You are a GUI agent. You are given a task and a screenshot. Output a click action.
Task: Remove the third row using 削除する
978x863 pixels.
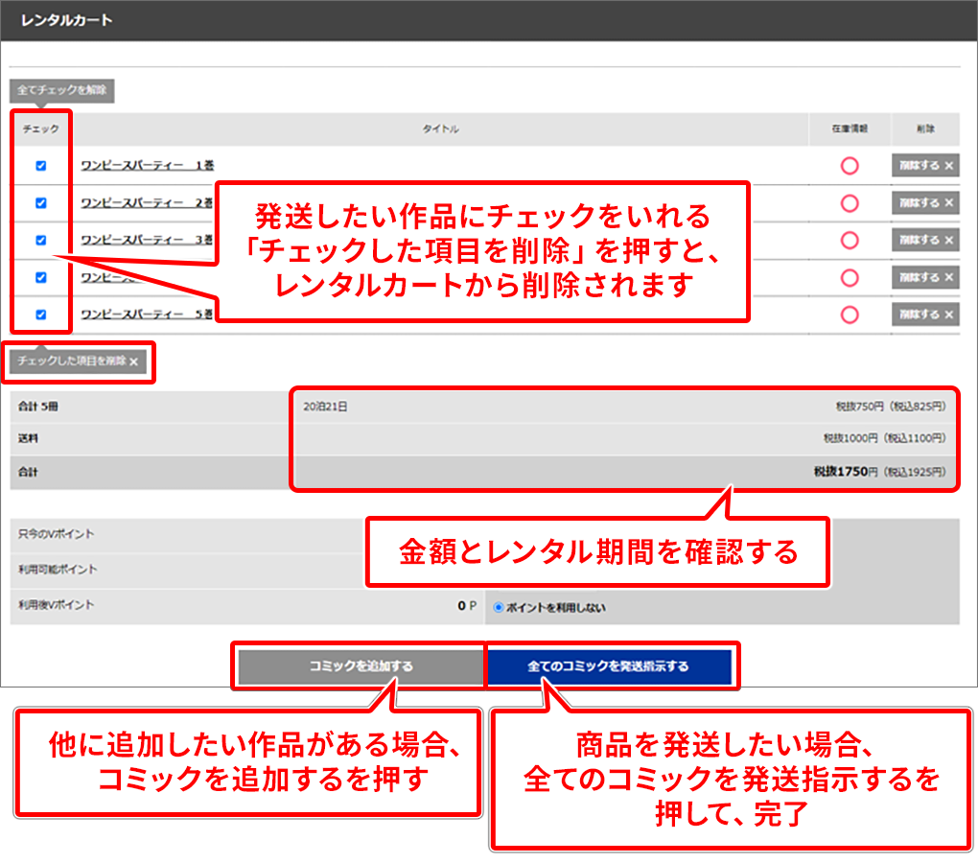click(925, 240)
